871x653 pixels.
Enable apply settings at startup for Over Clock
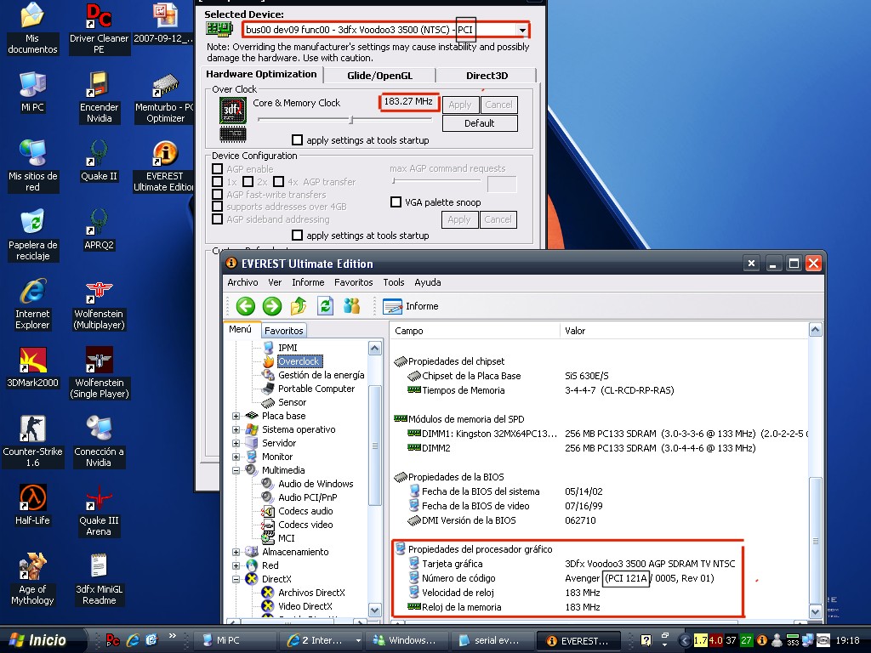[x=298, y=140]
